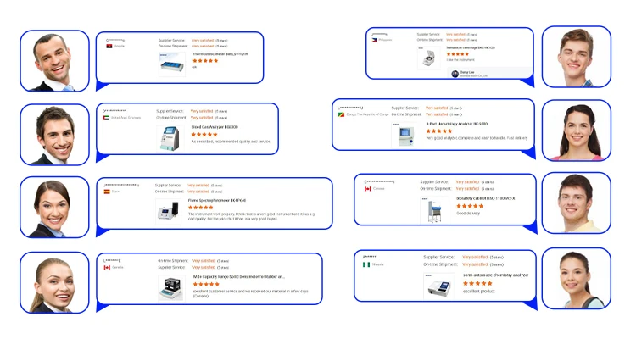Viewport: 636px width, 339px height.
Task: Click the Republic of Congo flag icon
Action: 341,115
